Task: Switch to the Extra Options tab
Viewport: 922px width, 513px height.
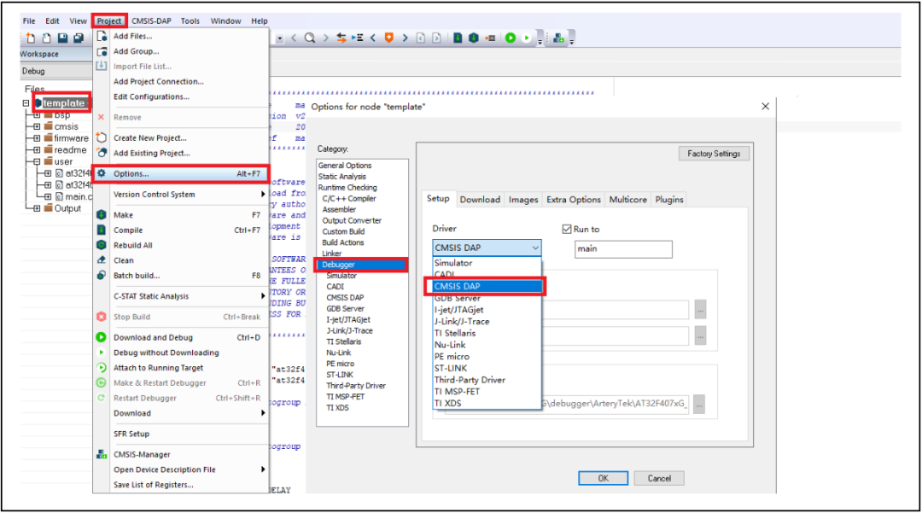Action: (574, 200)
